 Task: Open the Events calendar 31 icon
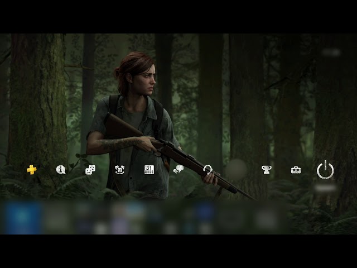[149, 170]
